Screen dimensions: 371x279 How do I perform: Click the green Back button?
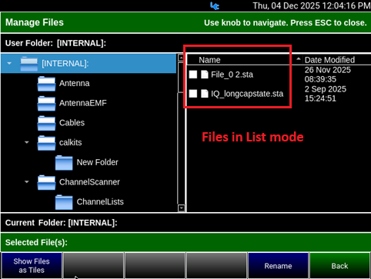pos(339,266)
